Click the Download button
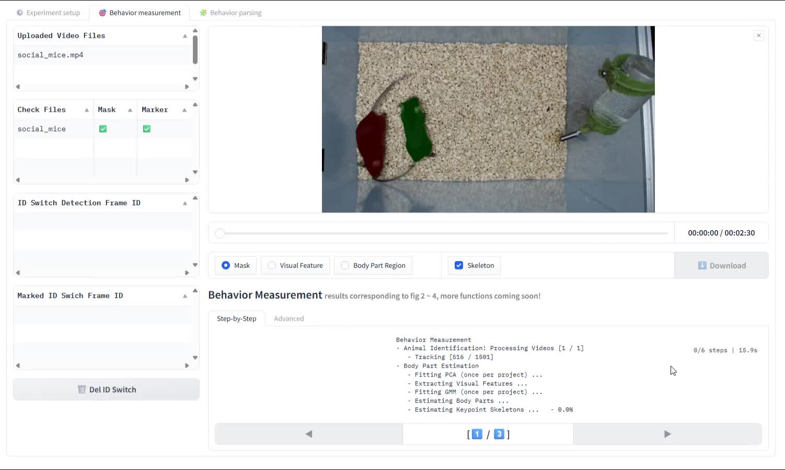 click(721, 265)
